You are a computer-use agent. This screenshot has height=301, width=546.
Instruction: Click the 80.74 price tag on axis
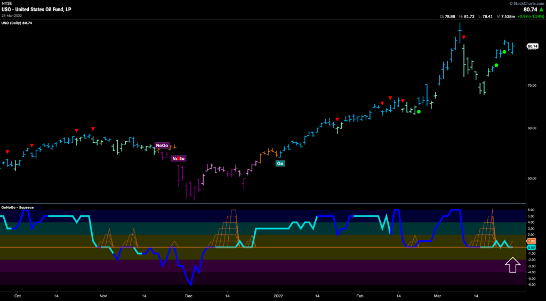coord(532,46)
